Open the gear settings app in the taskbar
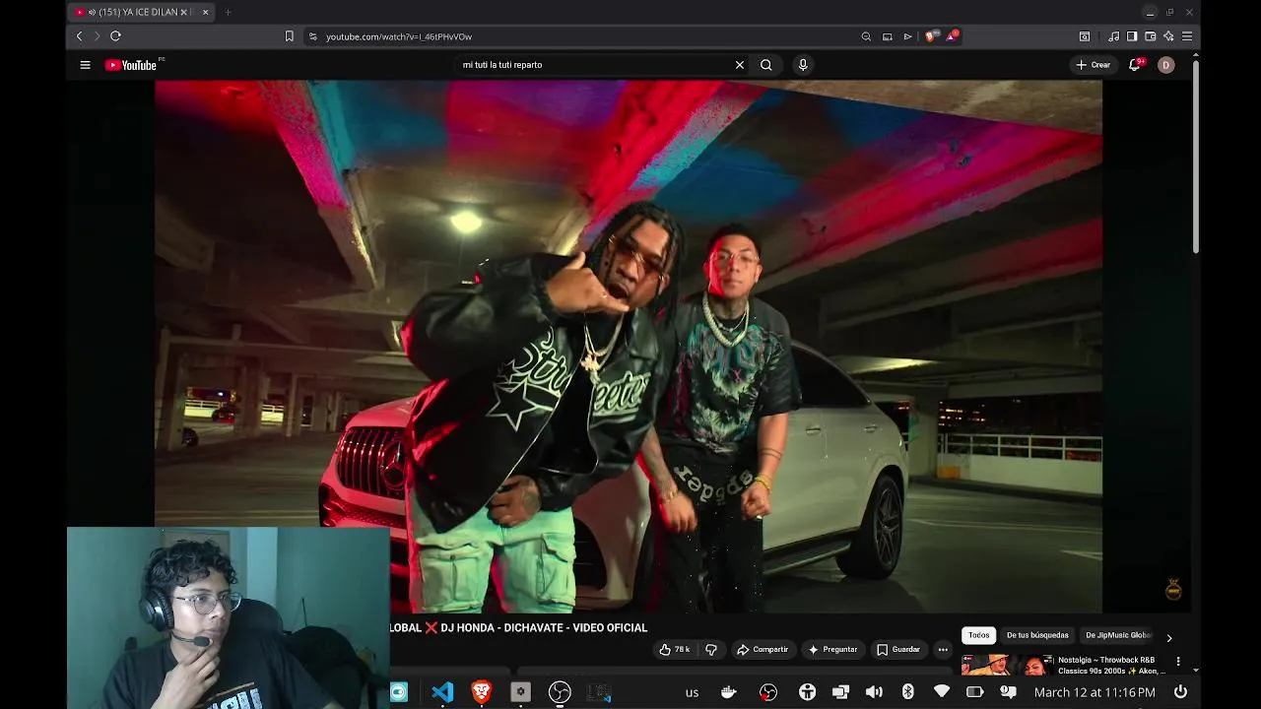The width and height of the screenshot is (1261, 709). 520,692
